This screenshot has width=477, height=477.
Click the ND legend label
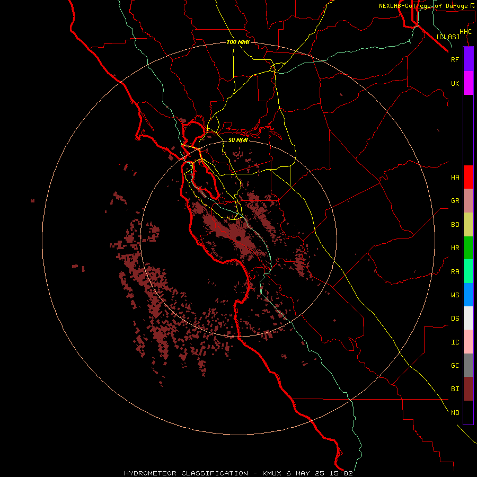pos(455,413)
